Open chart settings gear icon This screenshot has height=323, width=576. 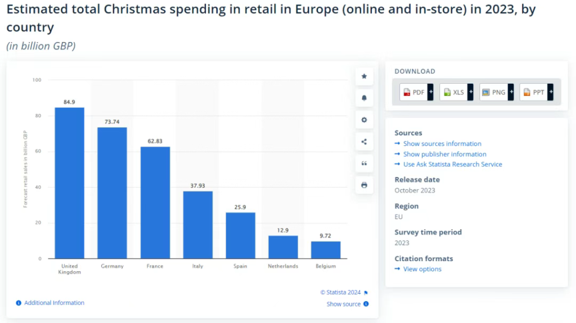click(x=364, y=120)
